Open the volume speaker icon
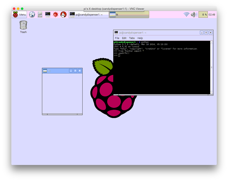This screenshot has height=181, width=228. tap(193, 15)
